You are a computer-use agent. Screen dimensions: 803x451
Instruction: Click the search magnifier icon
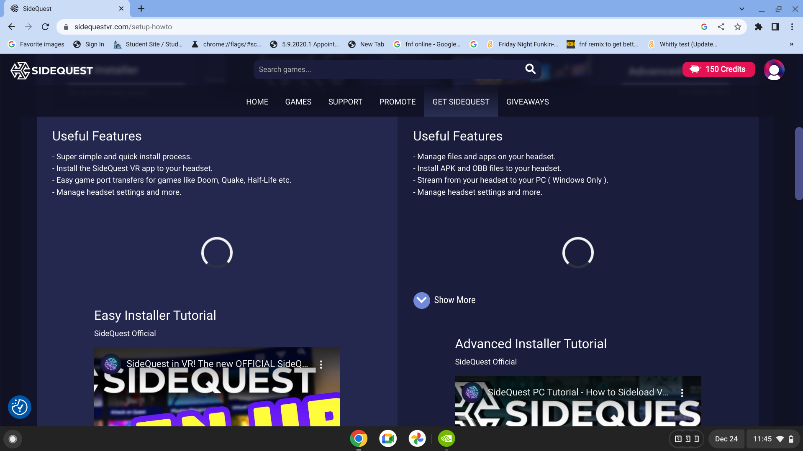click(x=530, y=69)
